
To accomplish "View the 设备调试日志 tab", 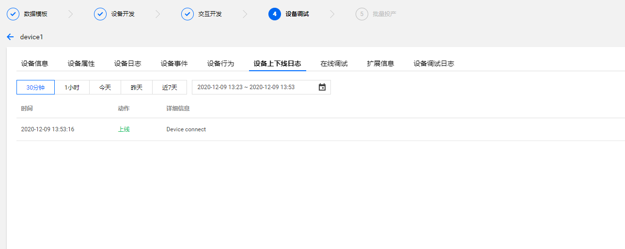I will tap(434, 63).
